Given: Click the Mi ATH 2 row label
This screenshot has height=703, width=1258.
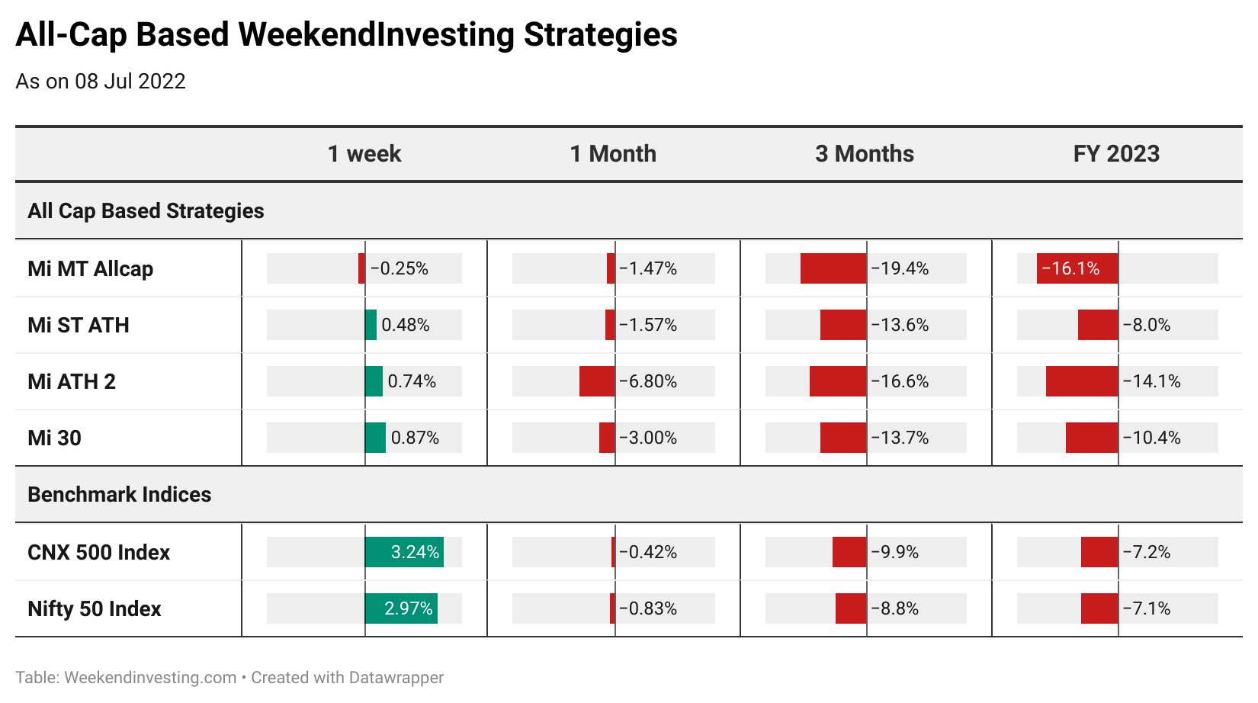Looking at the screenshot, I should [72, 382].
